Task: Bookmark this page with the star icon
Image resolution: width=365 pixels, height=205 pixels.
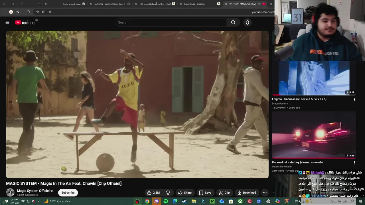Action: [x=37, y=12]
